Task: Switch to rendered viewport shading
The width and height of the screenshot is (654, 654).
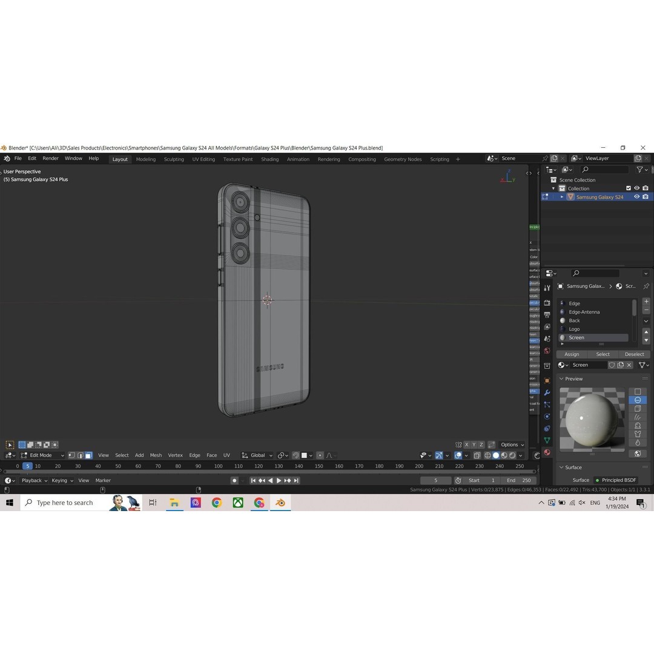Action: coord(513,455)
